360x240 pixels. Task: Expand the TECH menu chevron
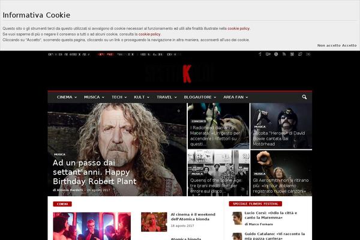point(125,97)
